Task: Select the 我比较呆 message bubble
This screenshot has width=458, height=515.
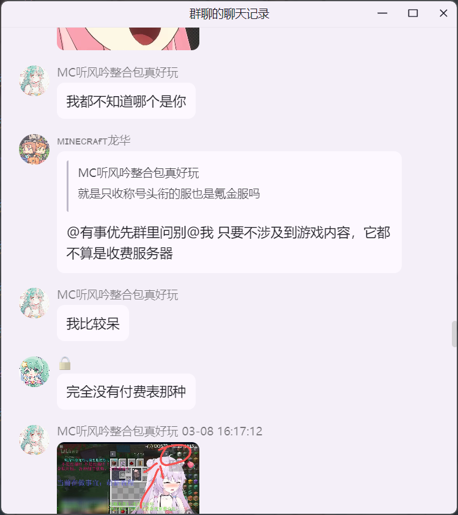Action: click(x=93, y=323)
